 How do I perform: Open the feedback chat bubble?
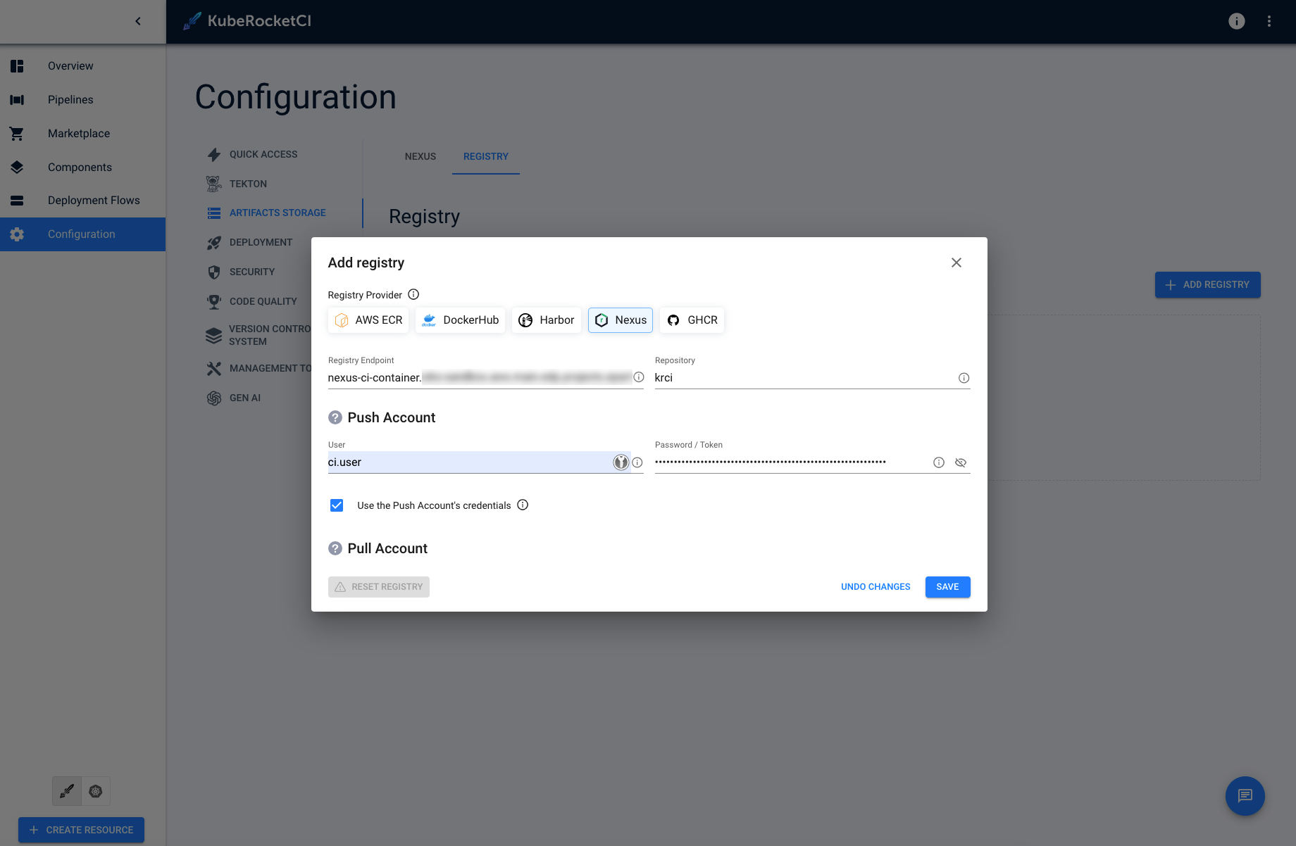(1245, 796)
